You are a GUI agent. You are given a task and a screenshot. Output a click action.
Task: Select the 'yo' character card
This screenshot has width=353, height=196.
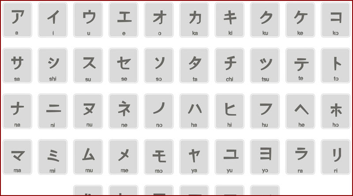[265, 157]
